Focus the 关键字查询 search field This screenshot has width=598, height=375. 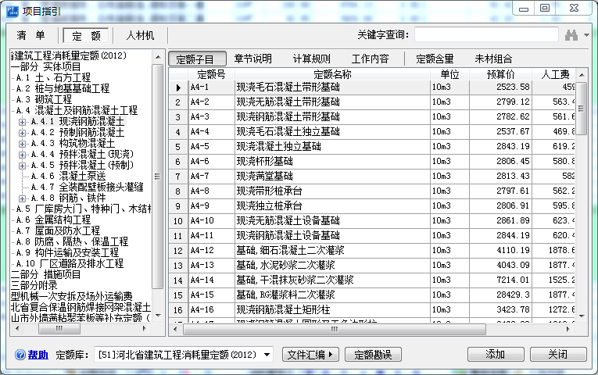[486, 34]
